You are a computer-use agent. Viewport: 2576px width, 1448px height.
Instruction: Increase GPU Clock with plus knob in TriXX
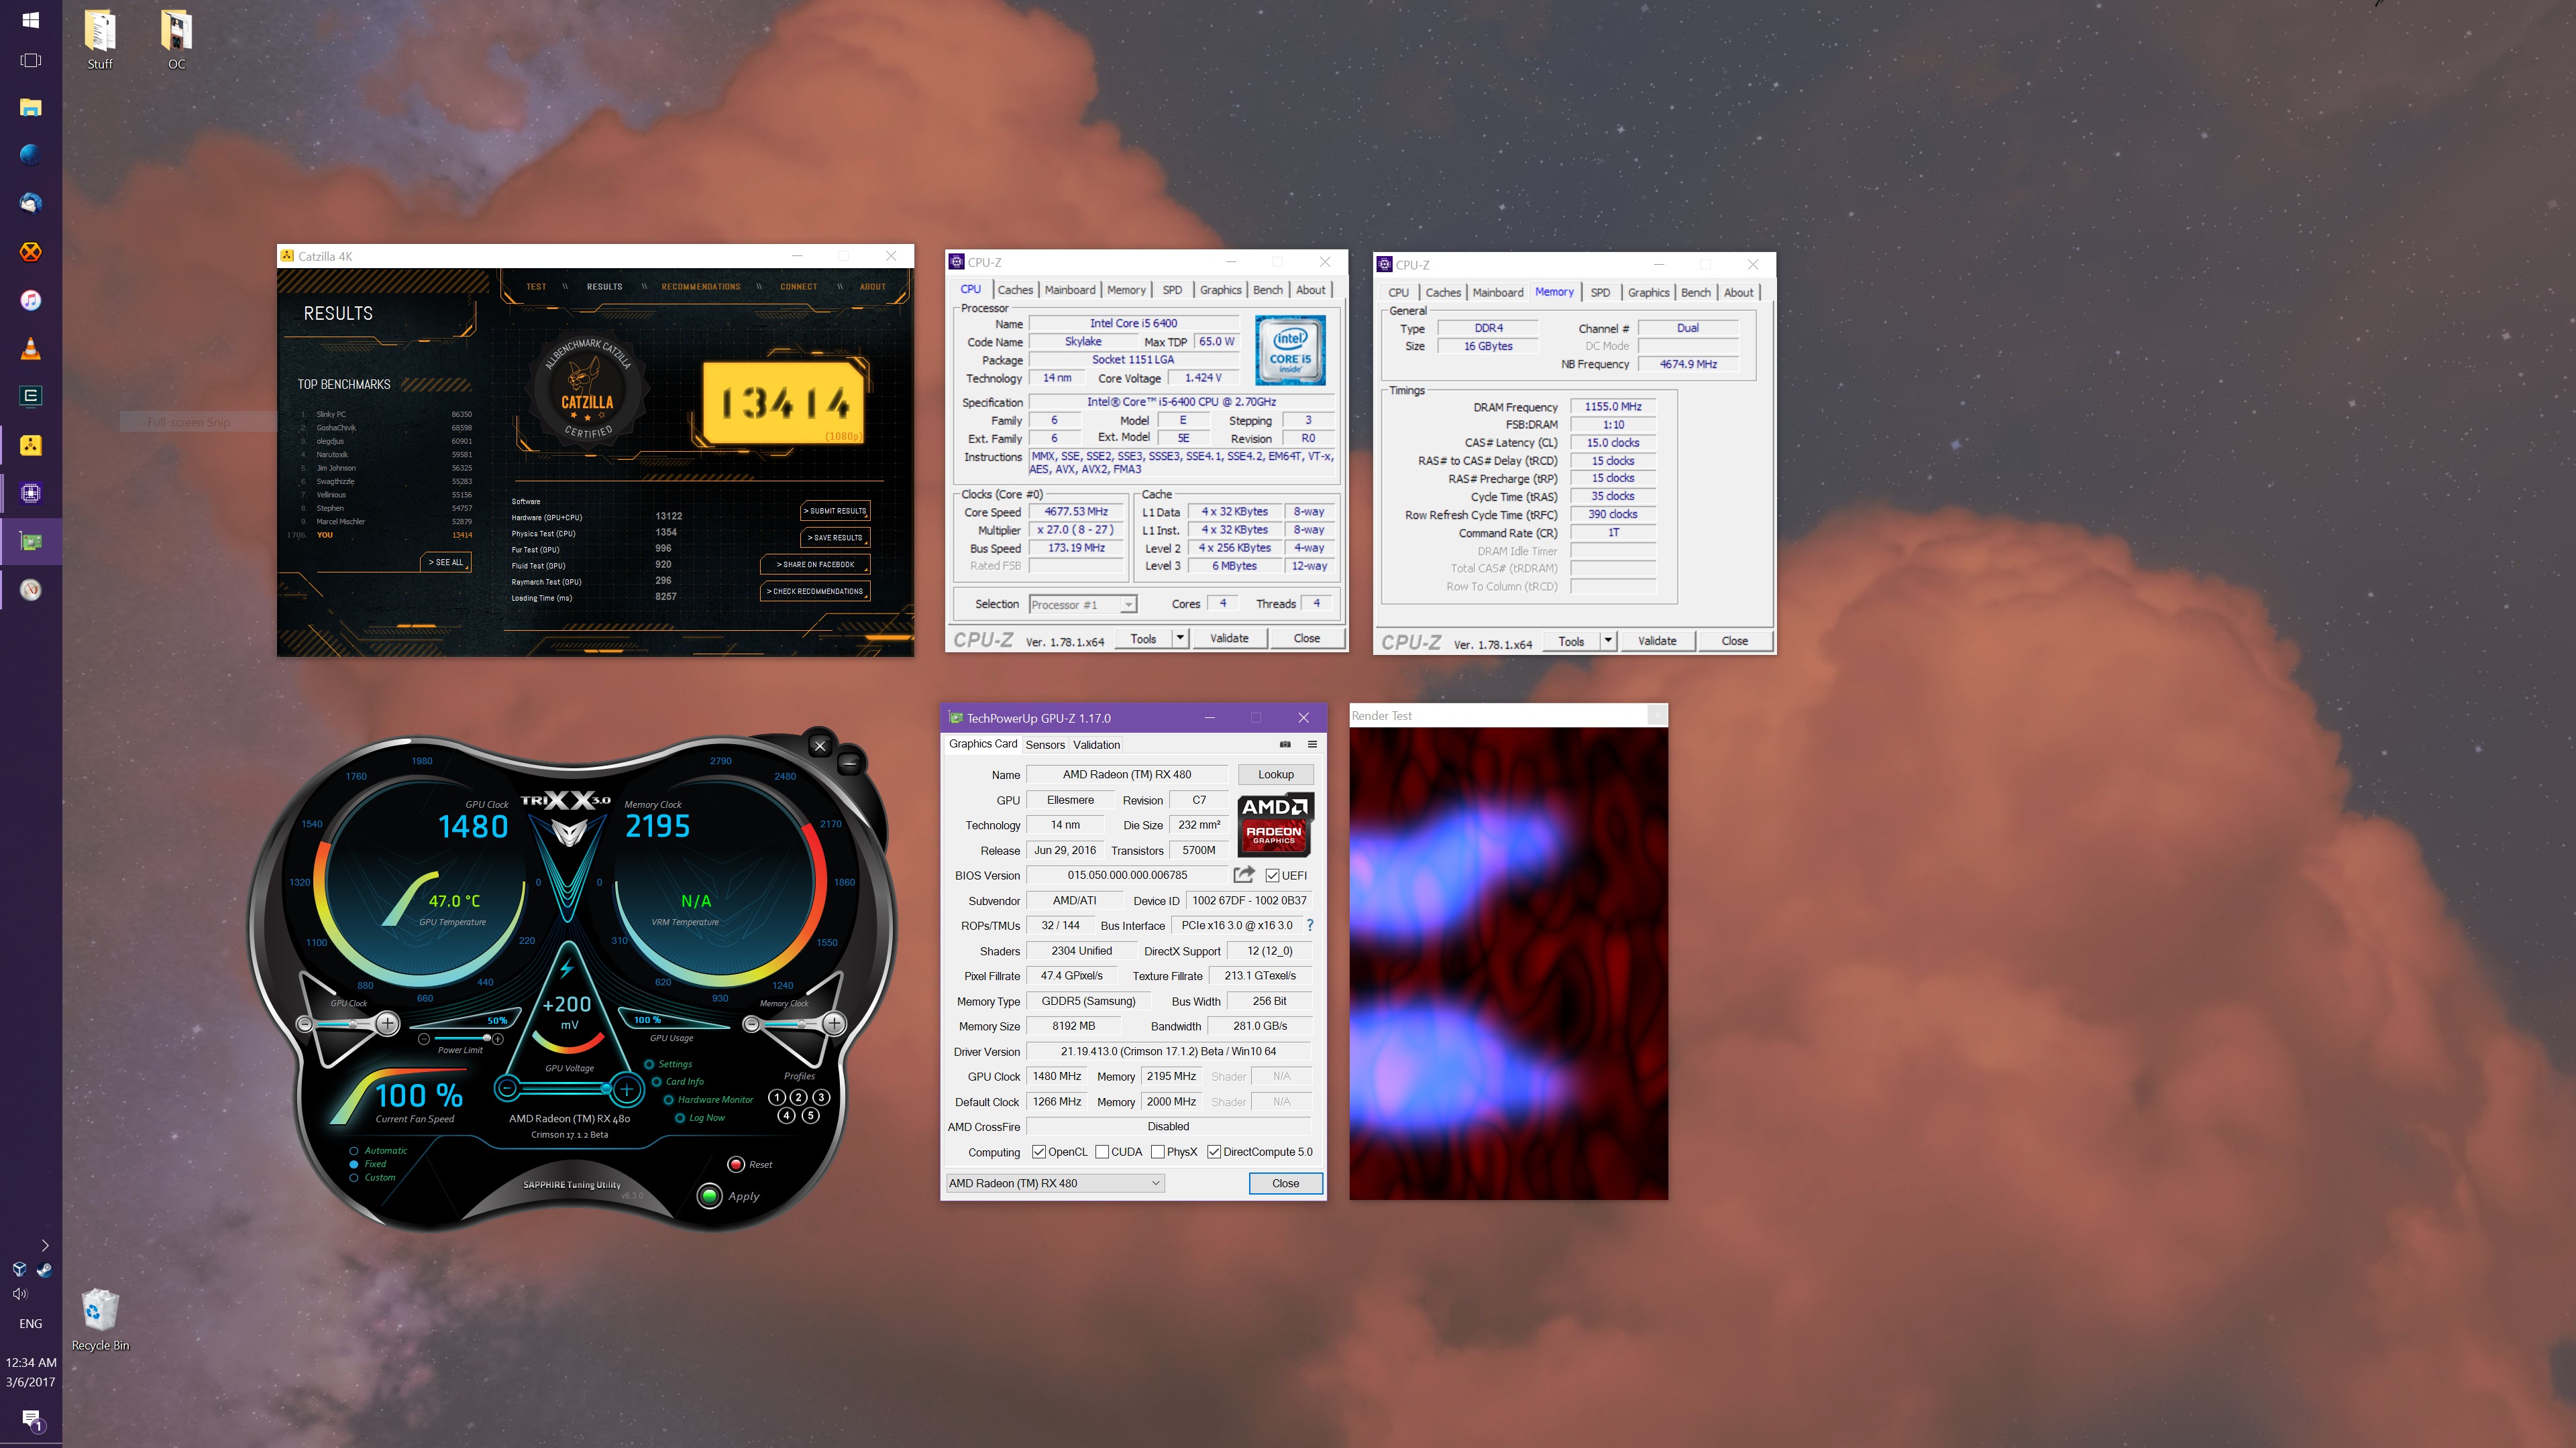(x=388, y=1023)
